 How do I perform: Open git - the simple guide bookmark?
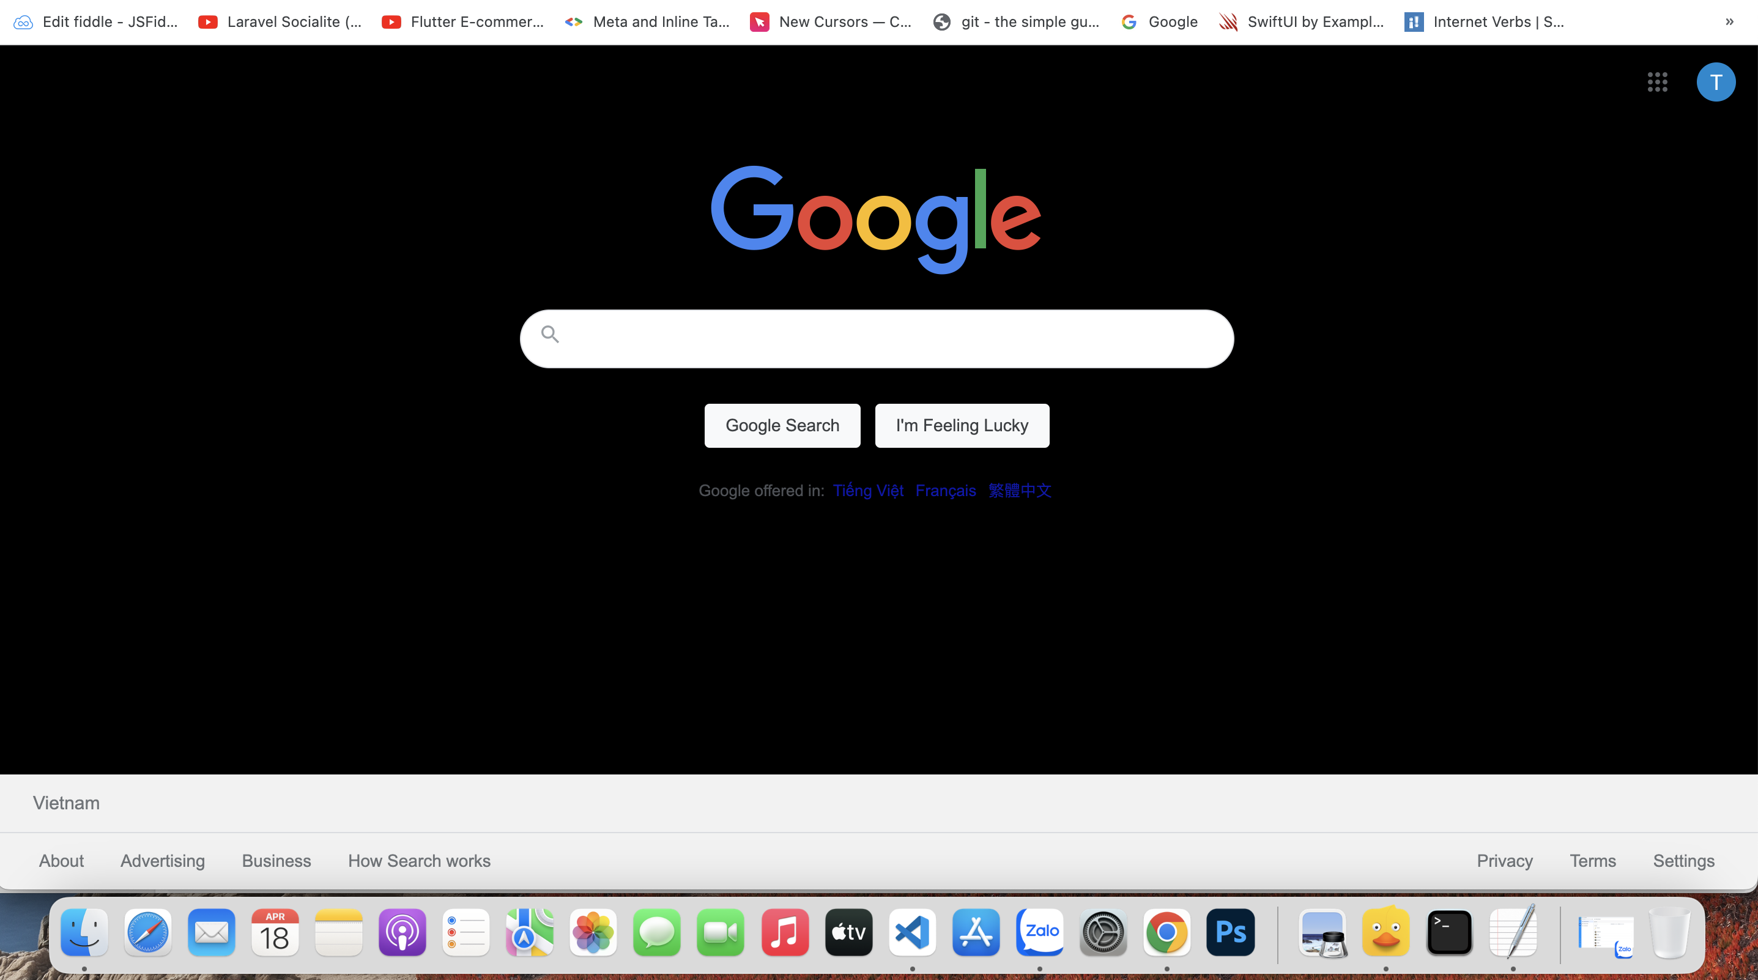click(1016, 22)
